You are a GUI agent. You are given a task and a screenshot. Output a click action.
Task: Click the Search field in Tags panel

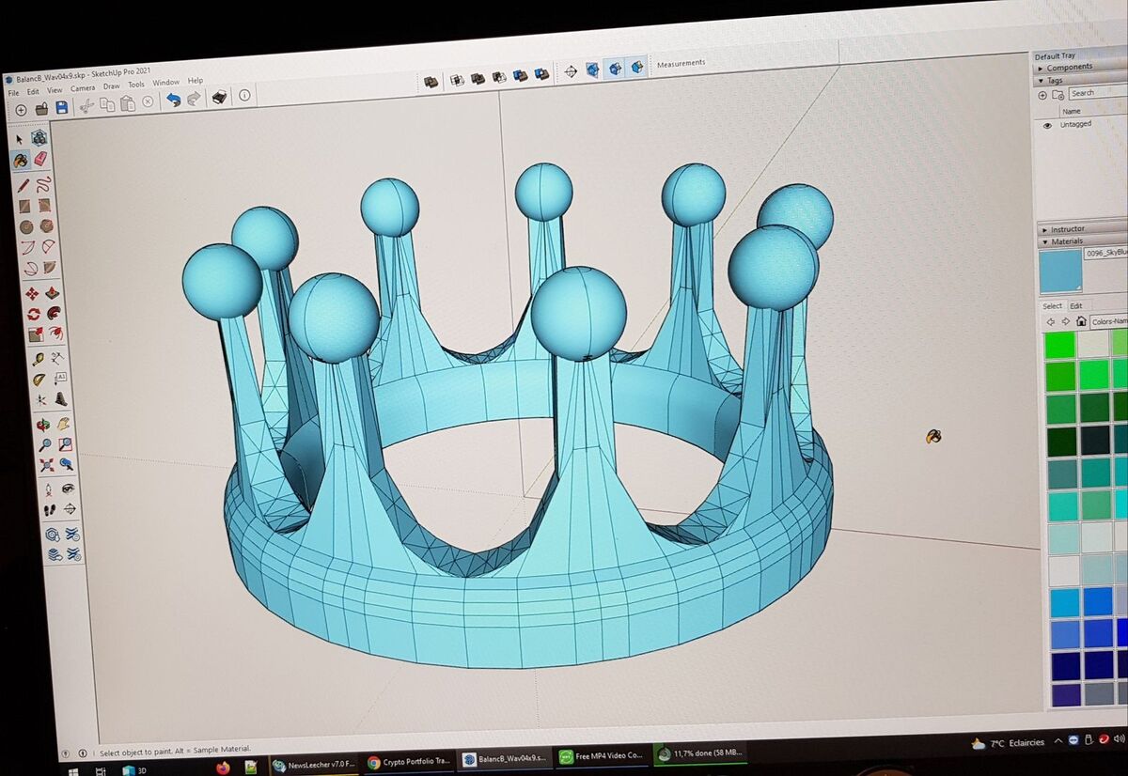[1095, 93]
